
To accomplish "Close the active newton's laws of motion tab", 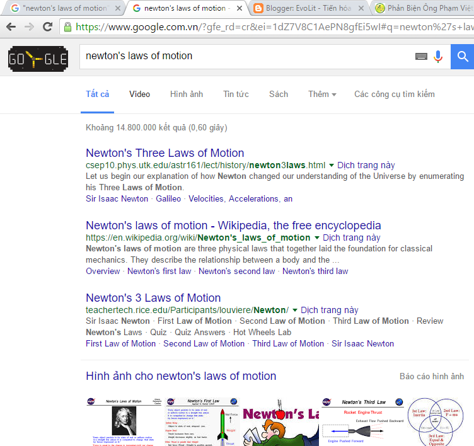I will point(239,8).
